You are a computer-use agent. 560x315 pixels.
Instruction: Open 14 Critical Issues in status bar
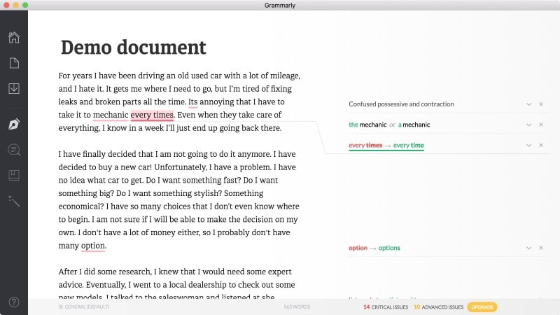[386, 307]
